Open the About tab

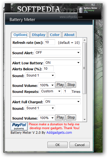coord(69,35)
